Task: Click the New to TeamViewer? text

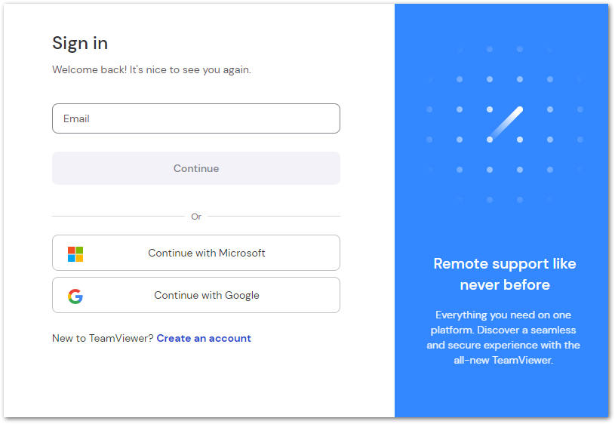Action: tap(103, 339)
